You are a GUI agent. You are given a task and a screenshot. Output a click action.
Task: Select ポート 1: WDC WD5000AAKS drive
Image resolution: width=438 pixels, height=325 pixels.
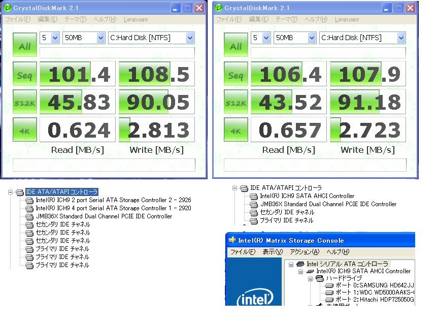[375, 292]
